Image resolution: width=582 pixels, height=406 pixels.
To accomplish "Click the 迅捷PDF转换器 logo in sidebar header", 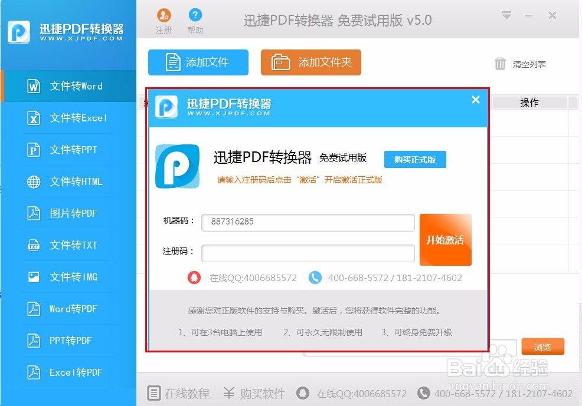I will pyautogui.click(x=66, y=31).
